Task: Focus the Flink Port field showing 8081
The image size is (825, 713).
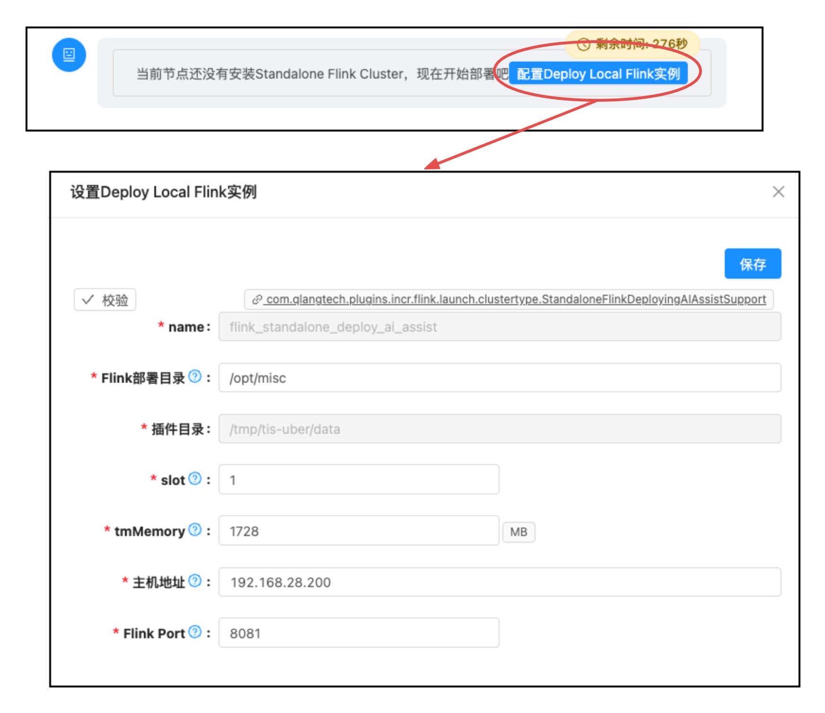Action: (359, 633)
